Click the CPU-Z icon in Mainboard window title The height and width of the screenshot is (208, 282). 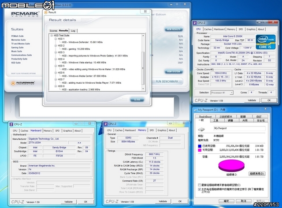tap(11, 124)
